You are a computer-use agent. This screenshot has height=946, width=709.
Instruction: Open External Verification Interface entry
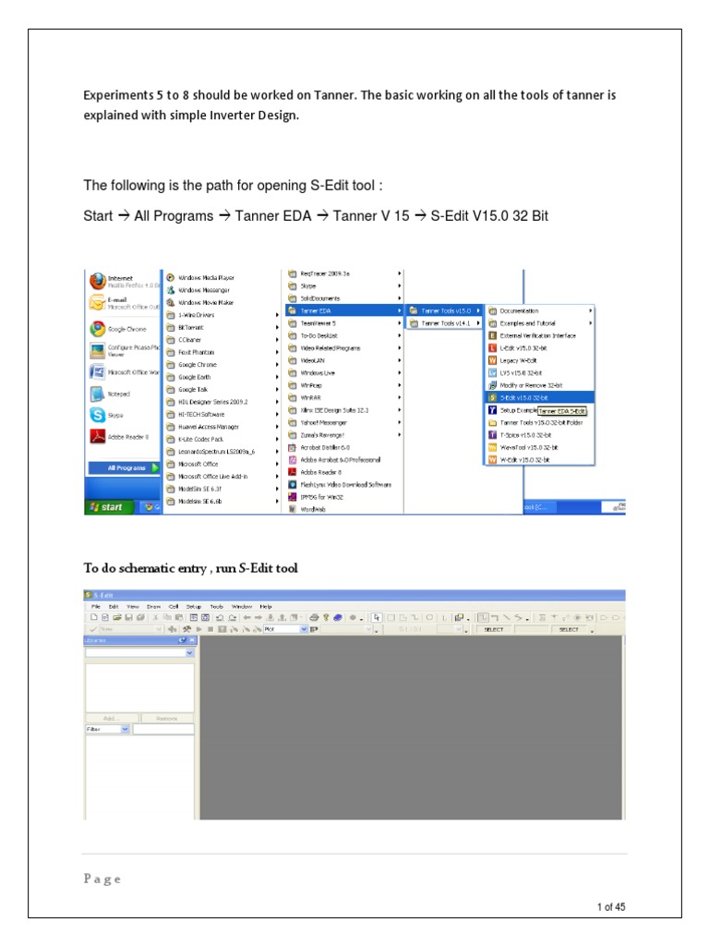pos(539,335)
